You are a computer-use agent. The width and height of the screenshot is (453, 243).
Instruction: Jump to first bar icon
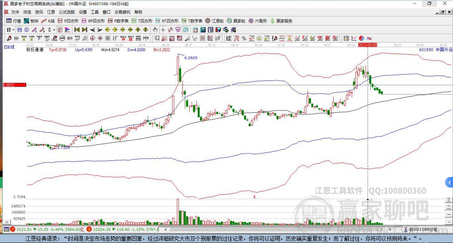77,30
